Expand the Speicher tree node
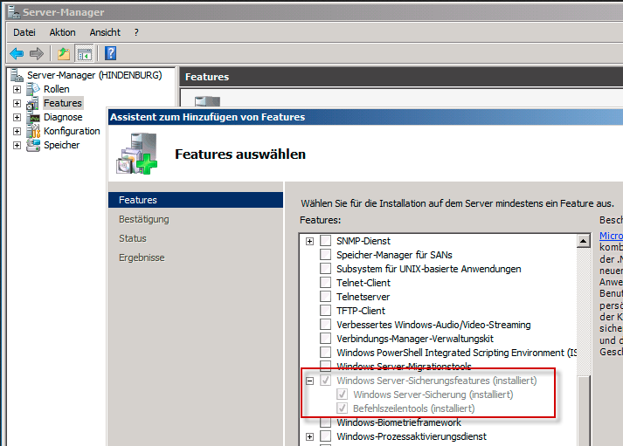 coord(17,145)
